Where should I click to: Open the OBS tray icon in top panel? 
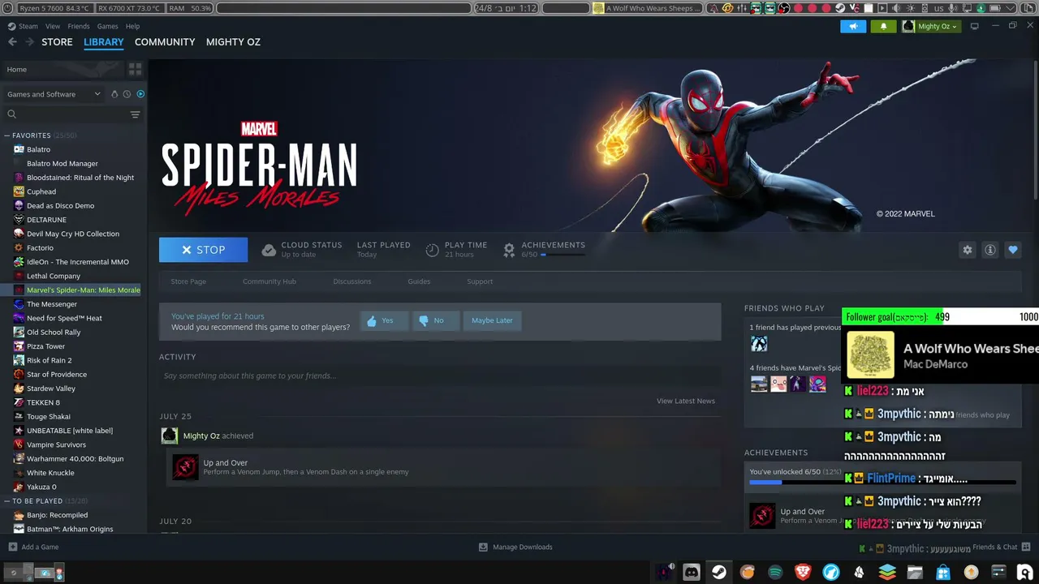pyautogui.click(x=783, y=8)
